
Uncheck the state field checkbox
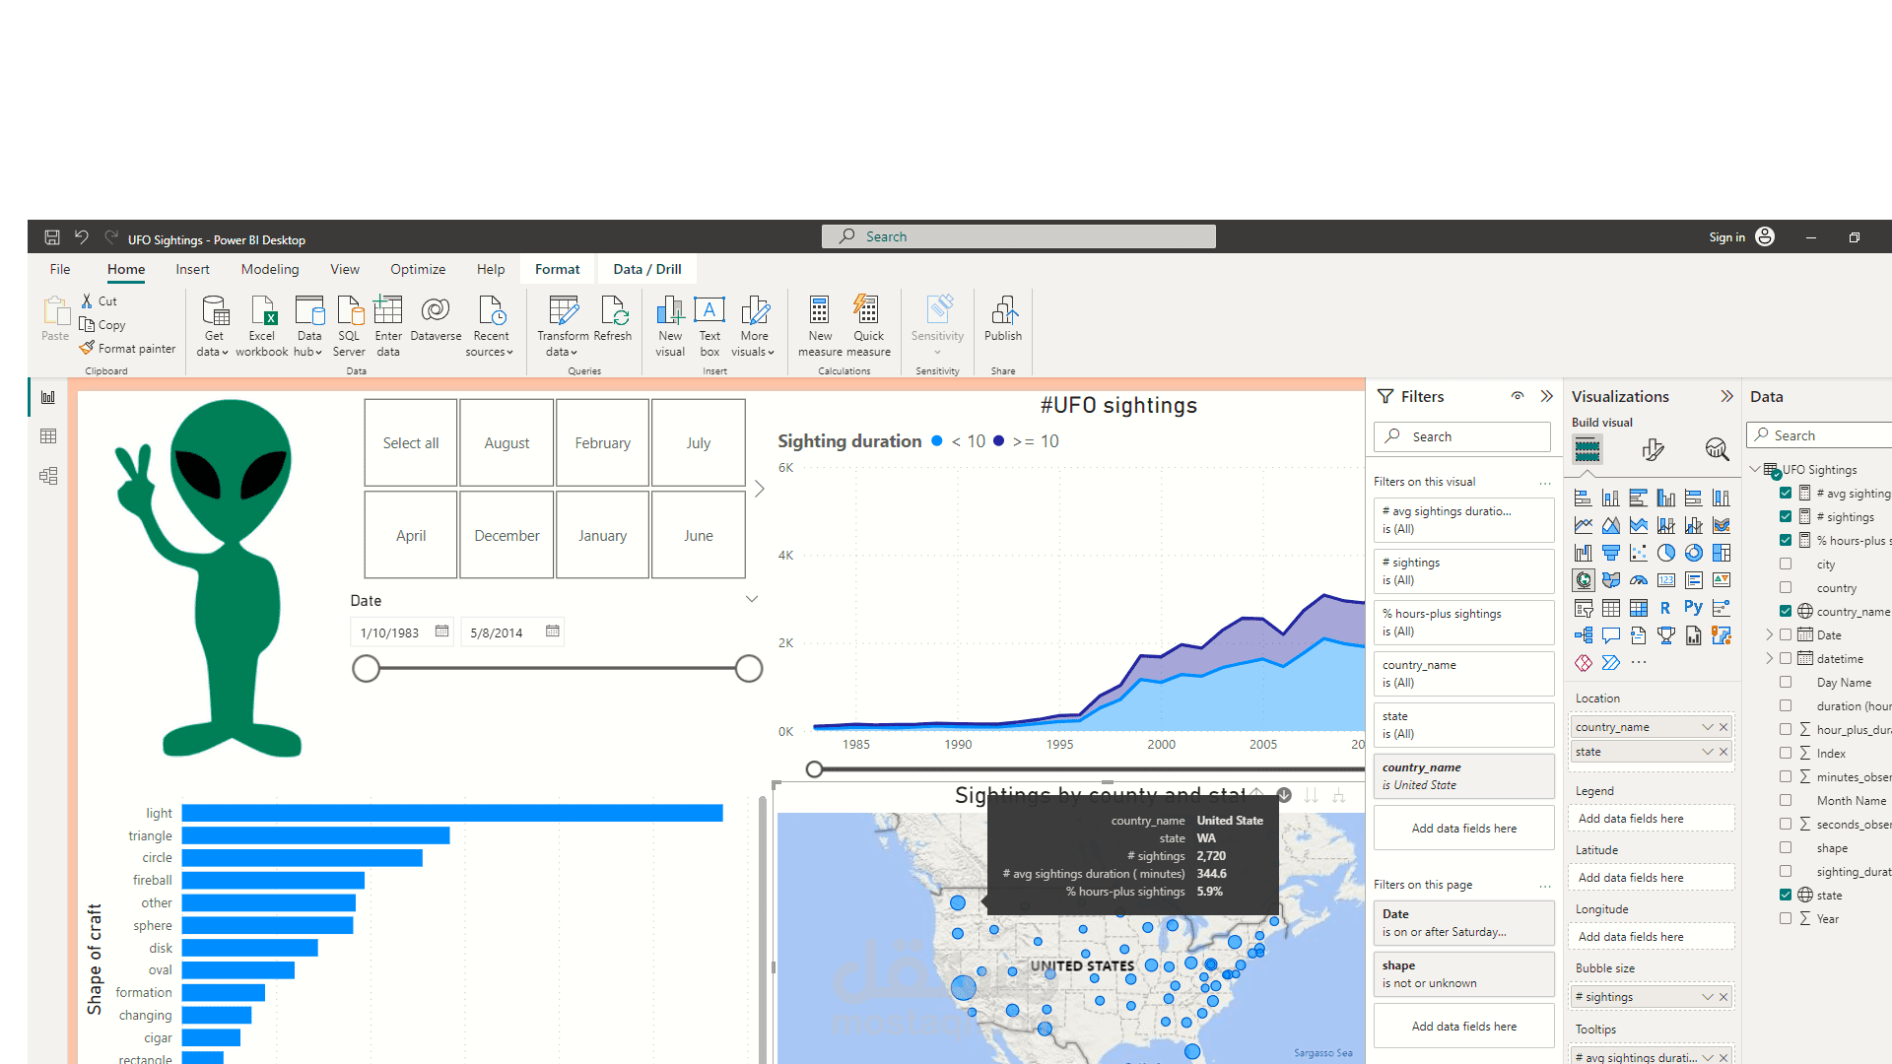coord(1786,895)
